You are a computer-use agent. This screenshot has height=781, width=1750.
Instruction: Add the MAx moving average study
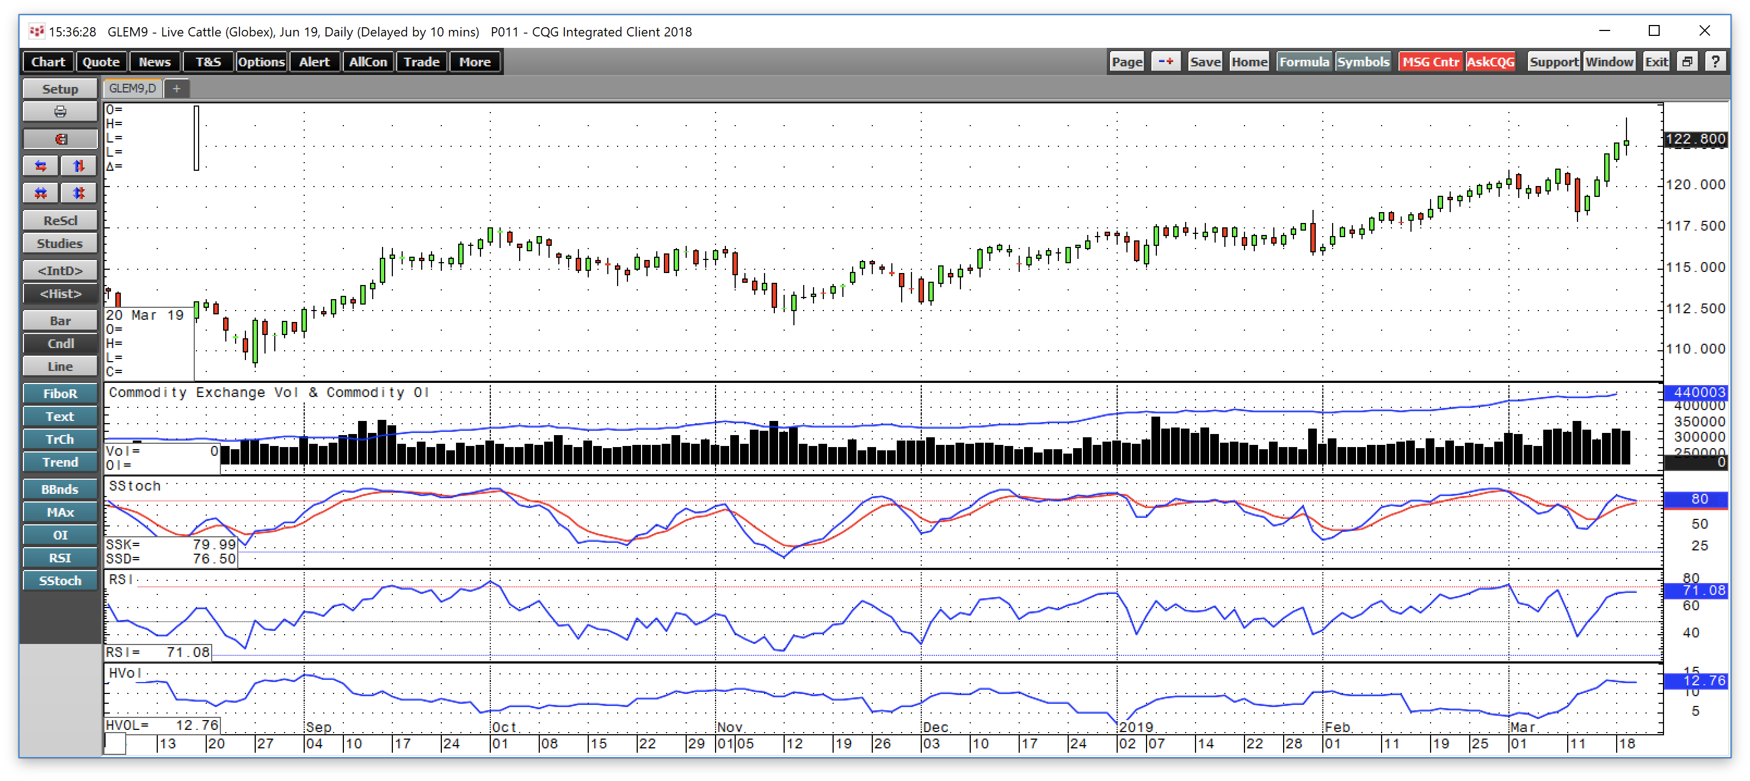(60, 512)
